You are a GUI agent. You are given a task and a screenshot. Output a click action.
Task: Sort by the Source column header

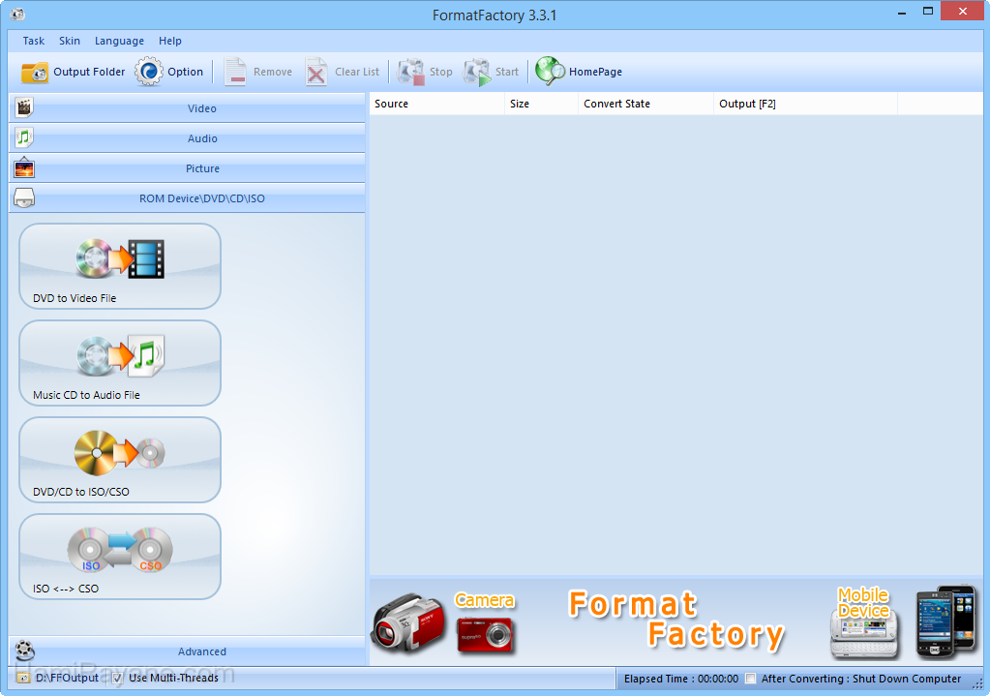(436, 104)
